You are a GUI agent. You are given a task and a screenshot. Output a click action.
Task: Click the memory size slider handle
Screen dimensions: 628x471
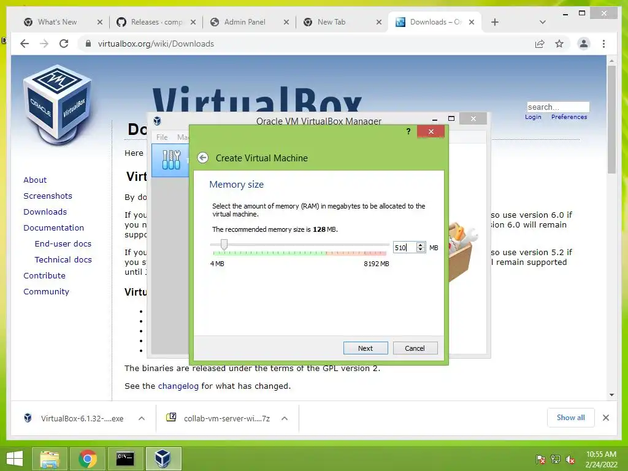coord(224,244)
